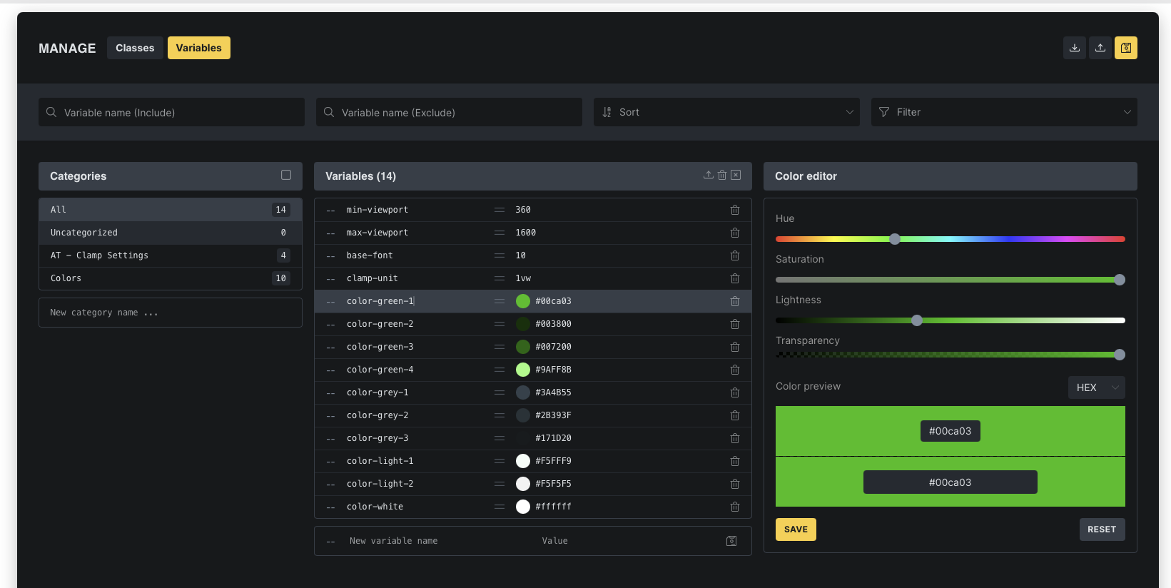Click the Variable name (Exclude) search field
The width and height of the screenshot is (1171, 588).
[449, 112]
